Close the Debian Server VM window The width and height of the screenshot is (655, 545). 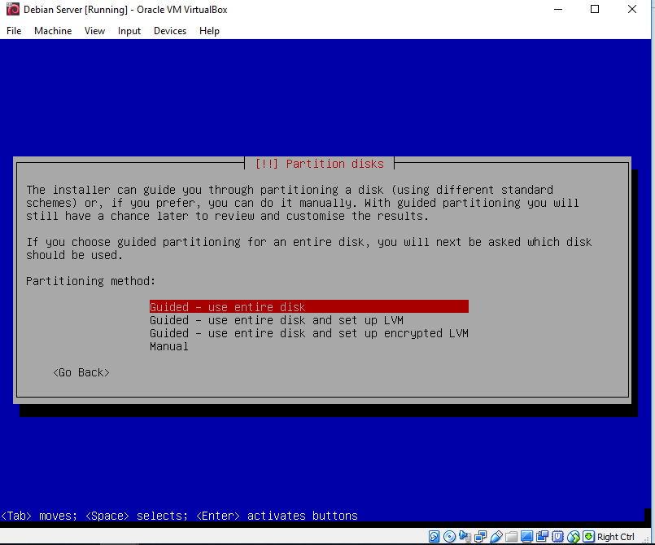(632, 9)
